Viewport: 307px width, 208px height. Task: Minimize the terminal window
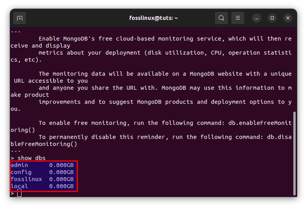click(257, 18)
